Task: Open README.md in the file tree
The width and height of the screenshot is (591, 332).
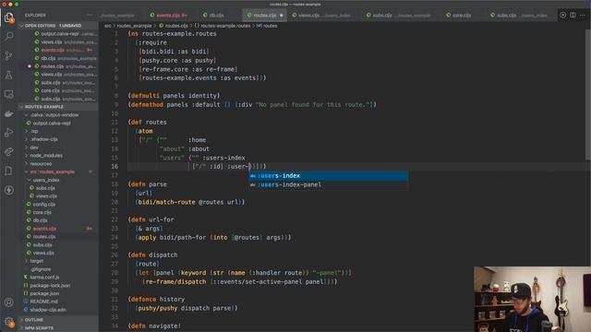Action: point(43,302)
